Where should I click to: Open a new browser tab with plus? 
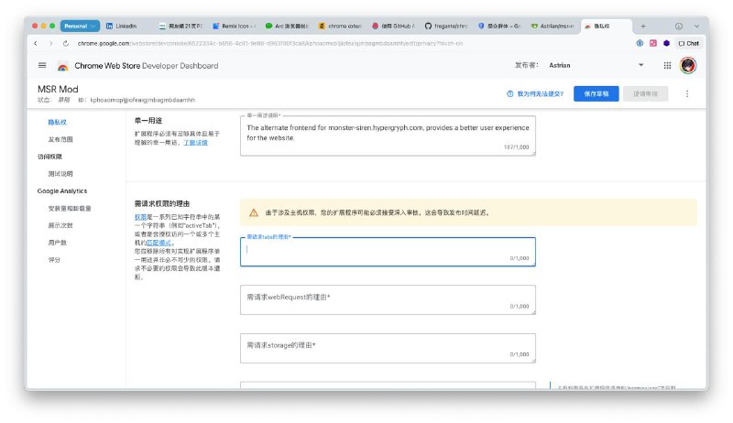click(x=643, y=27)
